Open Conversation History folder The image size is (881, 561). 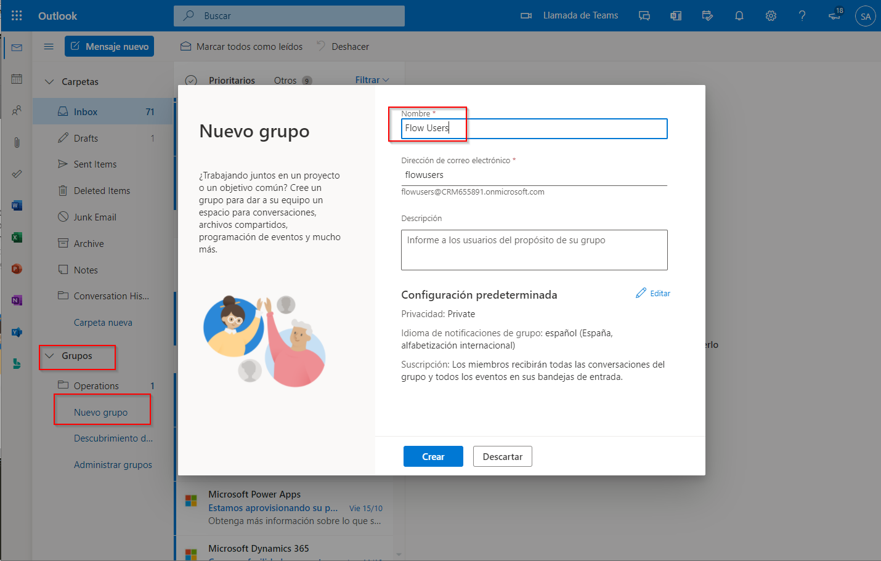pyautogui.click(x=103, y=296)
